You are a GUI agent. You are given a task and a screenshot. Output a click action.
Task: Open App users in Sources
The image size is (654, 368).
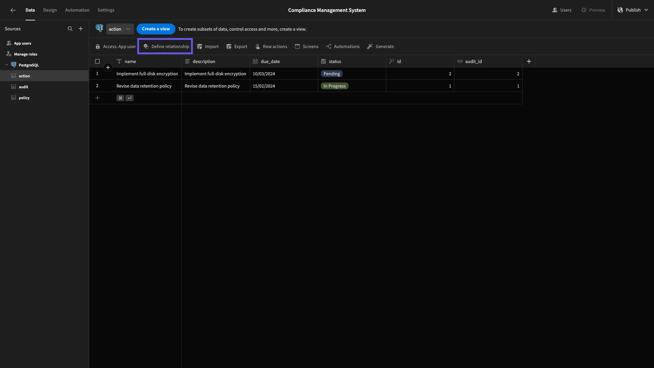pos(44,43)
